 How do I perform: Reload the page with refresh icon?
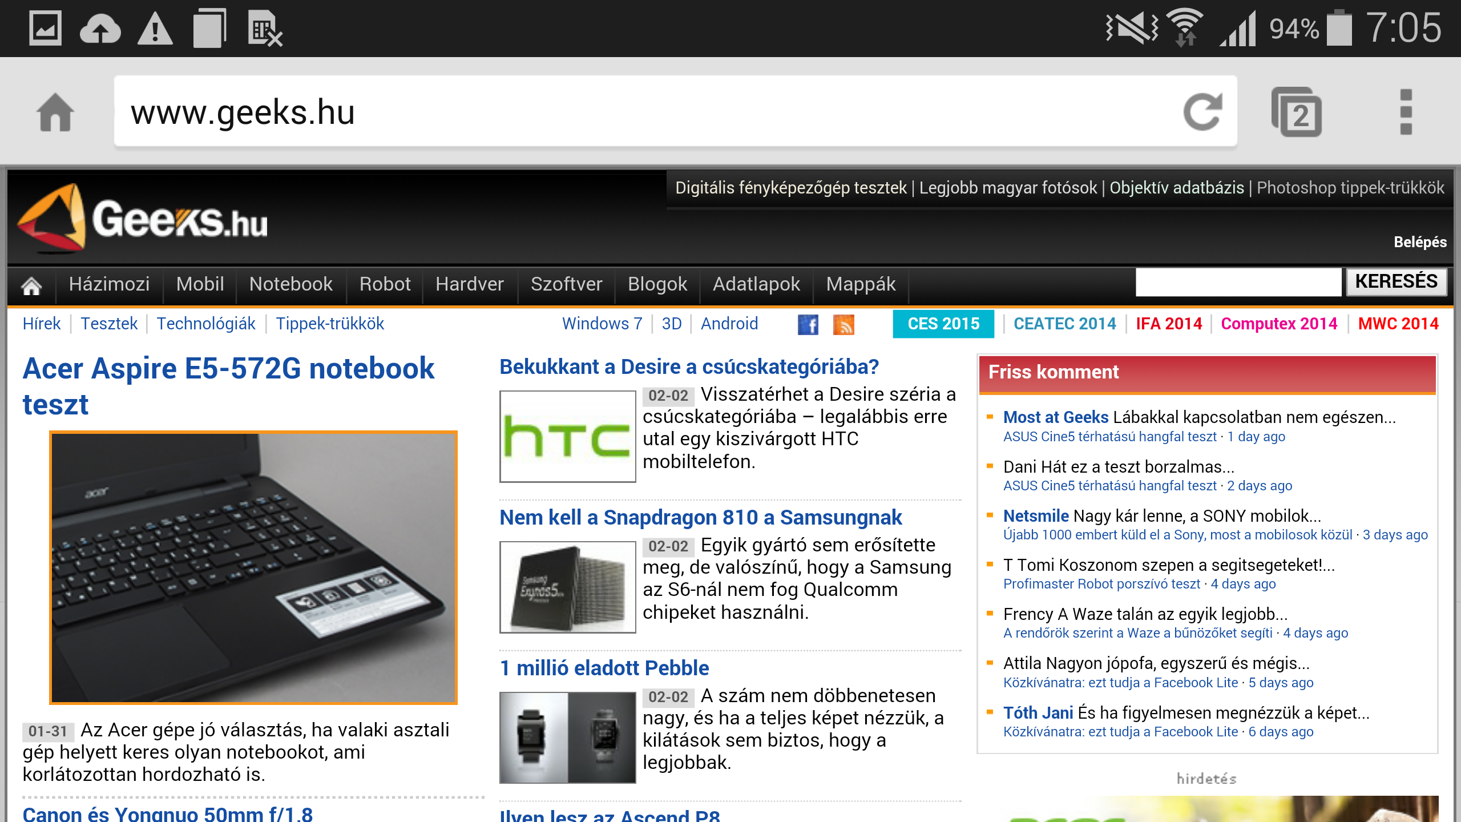point(1202,112)
